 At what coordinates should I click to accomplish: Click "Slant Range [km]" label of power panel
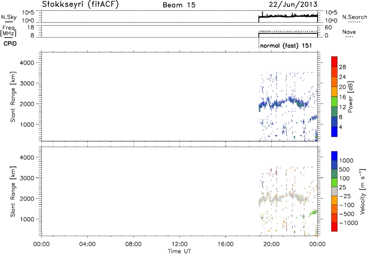pos(13,97)
